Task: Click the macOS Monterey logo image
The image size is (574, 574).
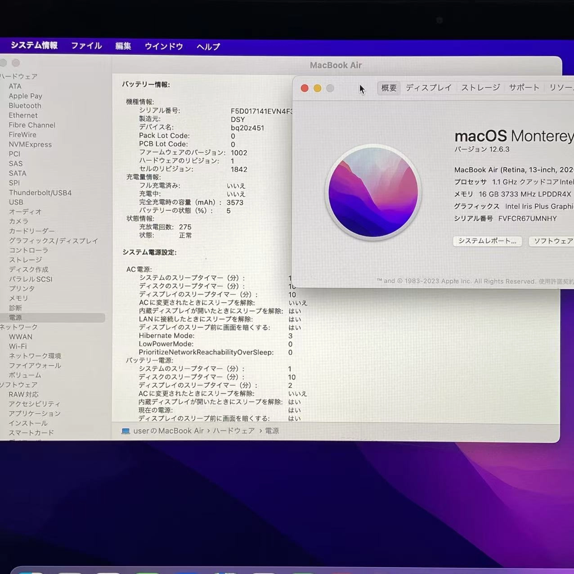Action: [x=373, y=192]
